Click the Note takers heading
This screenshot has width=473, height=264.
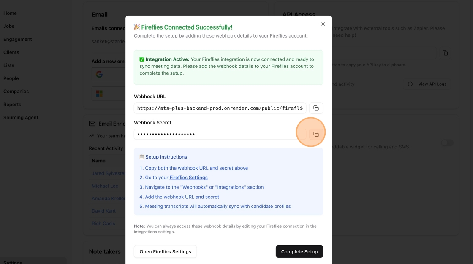105,252
